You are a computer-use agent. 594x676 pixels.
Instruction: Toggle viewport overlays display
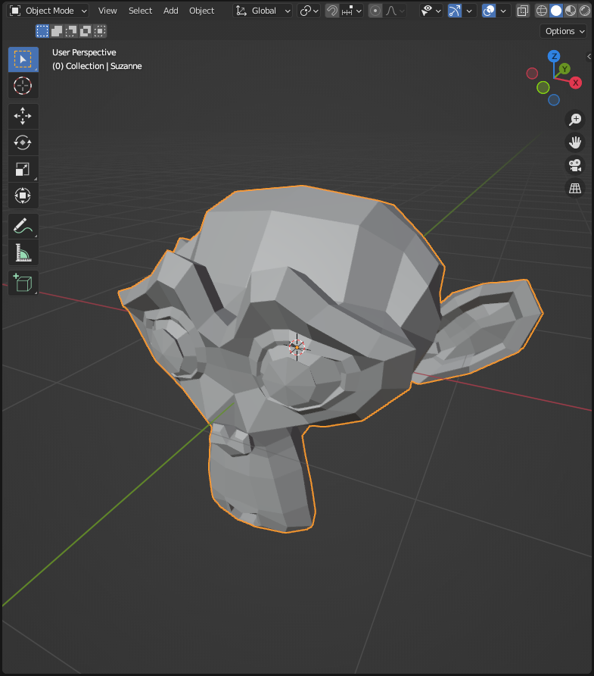point(489,11)
